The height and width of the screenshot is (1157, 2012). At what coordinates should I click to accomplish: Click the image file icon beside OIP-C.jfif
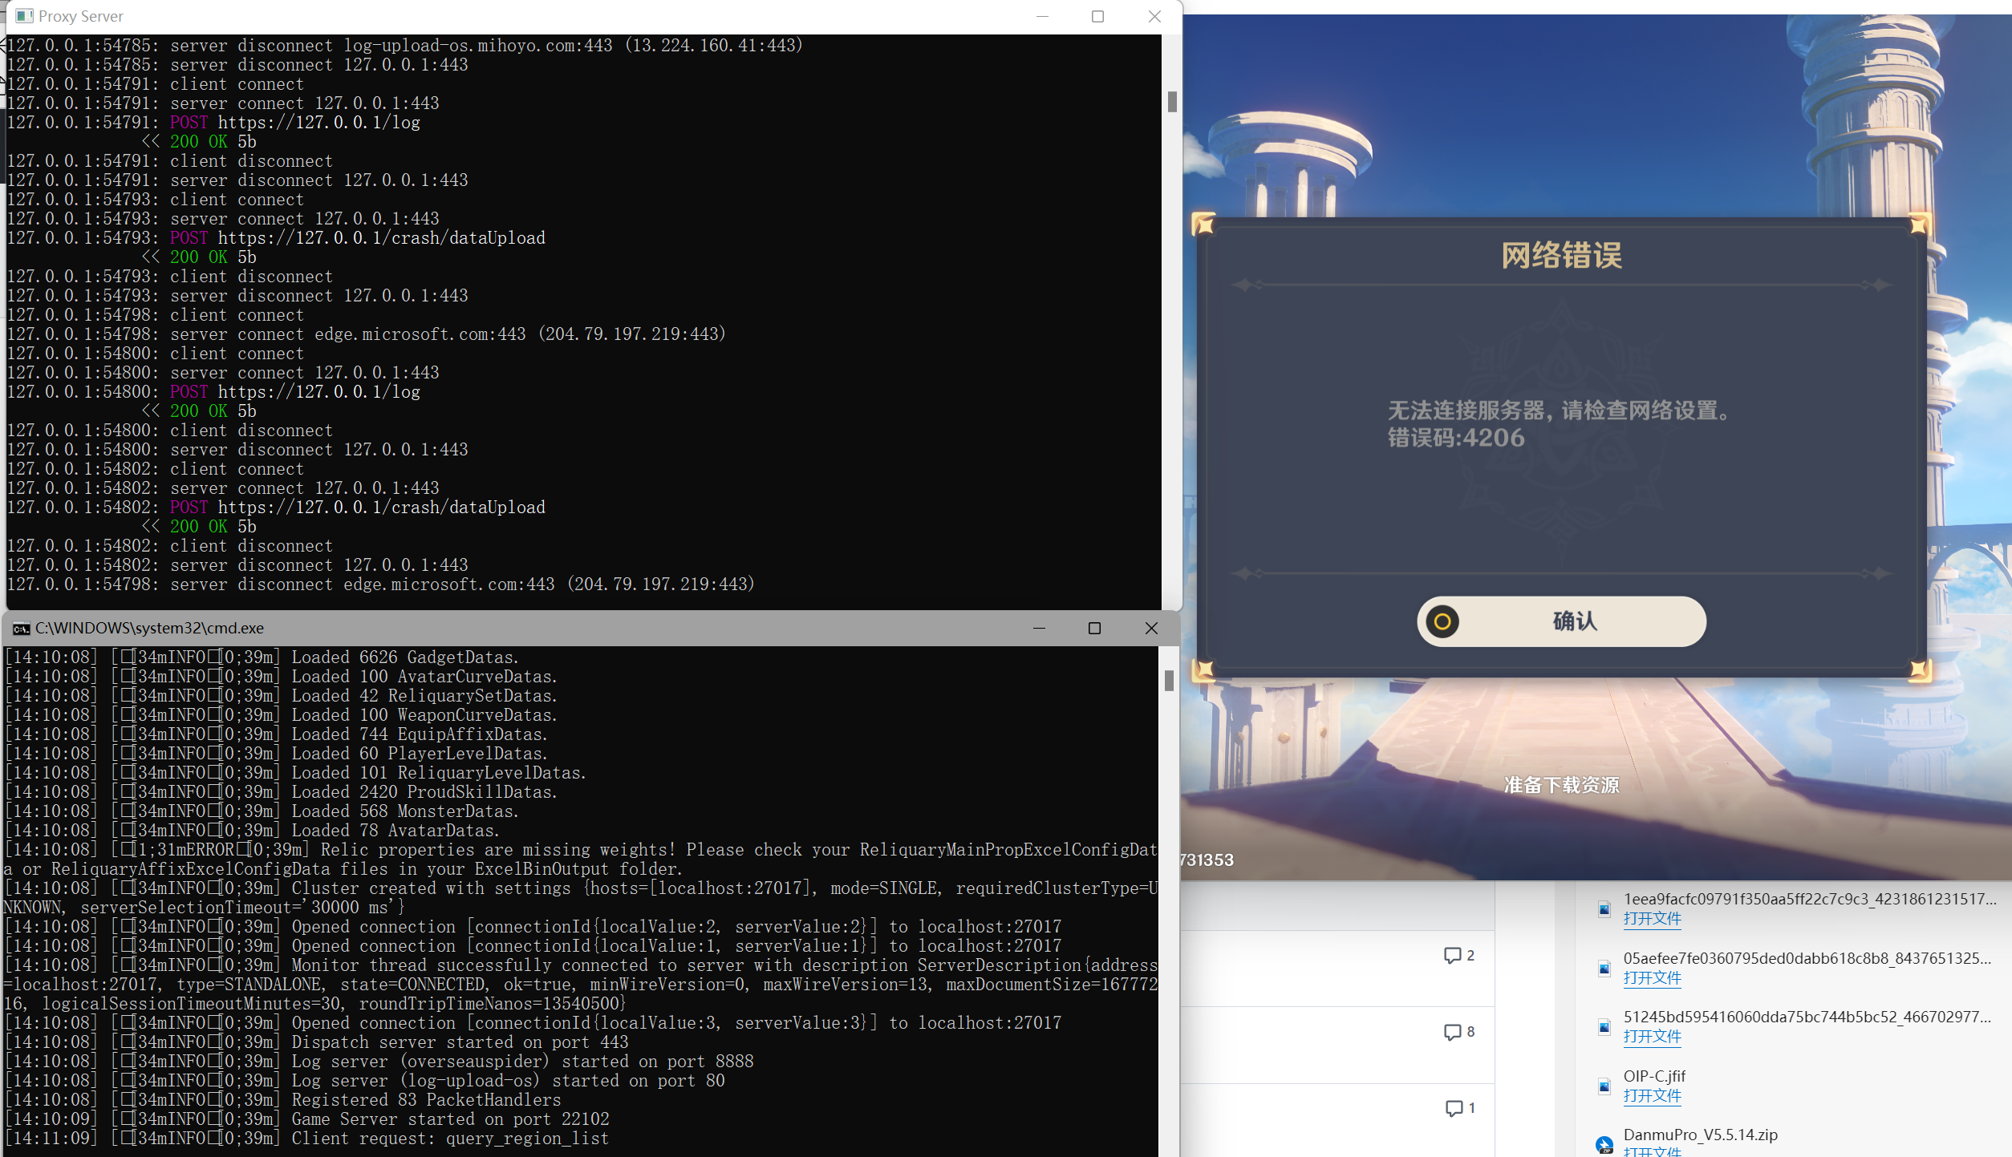pyautogui.click(x=1604, y=1086)
